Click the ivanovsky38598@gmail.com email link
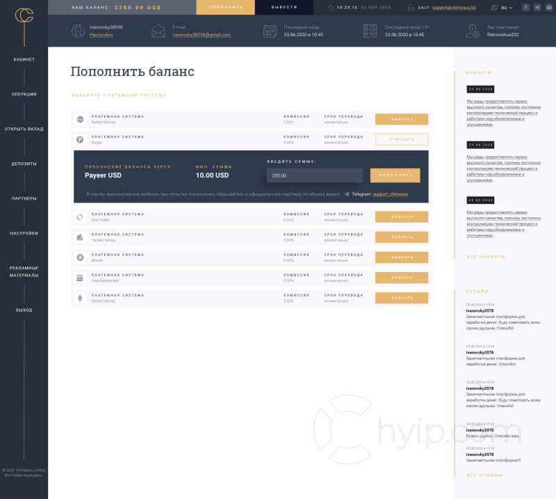This screenshot has width=556, height=499. [202, 35]
